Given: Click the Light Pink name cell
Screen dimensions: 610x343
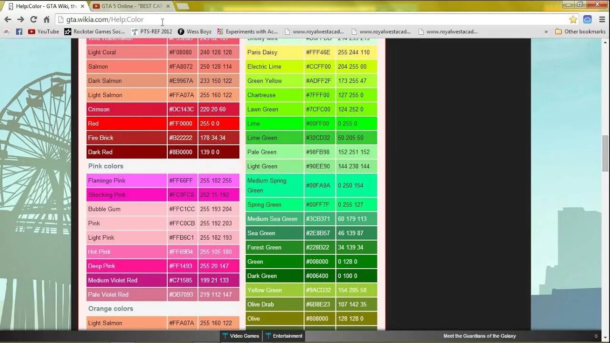Looking at the screenshot, I should [126, 237].
